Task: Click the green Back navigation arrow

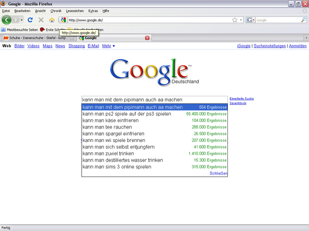Action: click(x=7, y=20)
